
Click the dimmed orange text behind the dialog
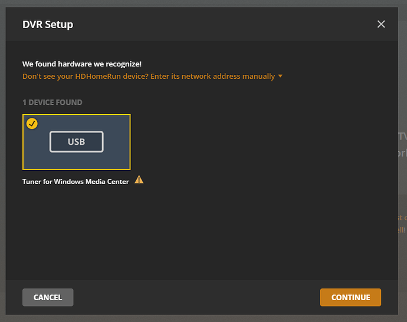[x=402, y=224]
